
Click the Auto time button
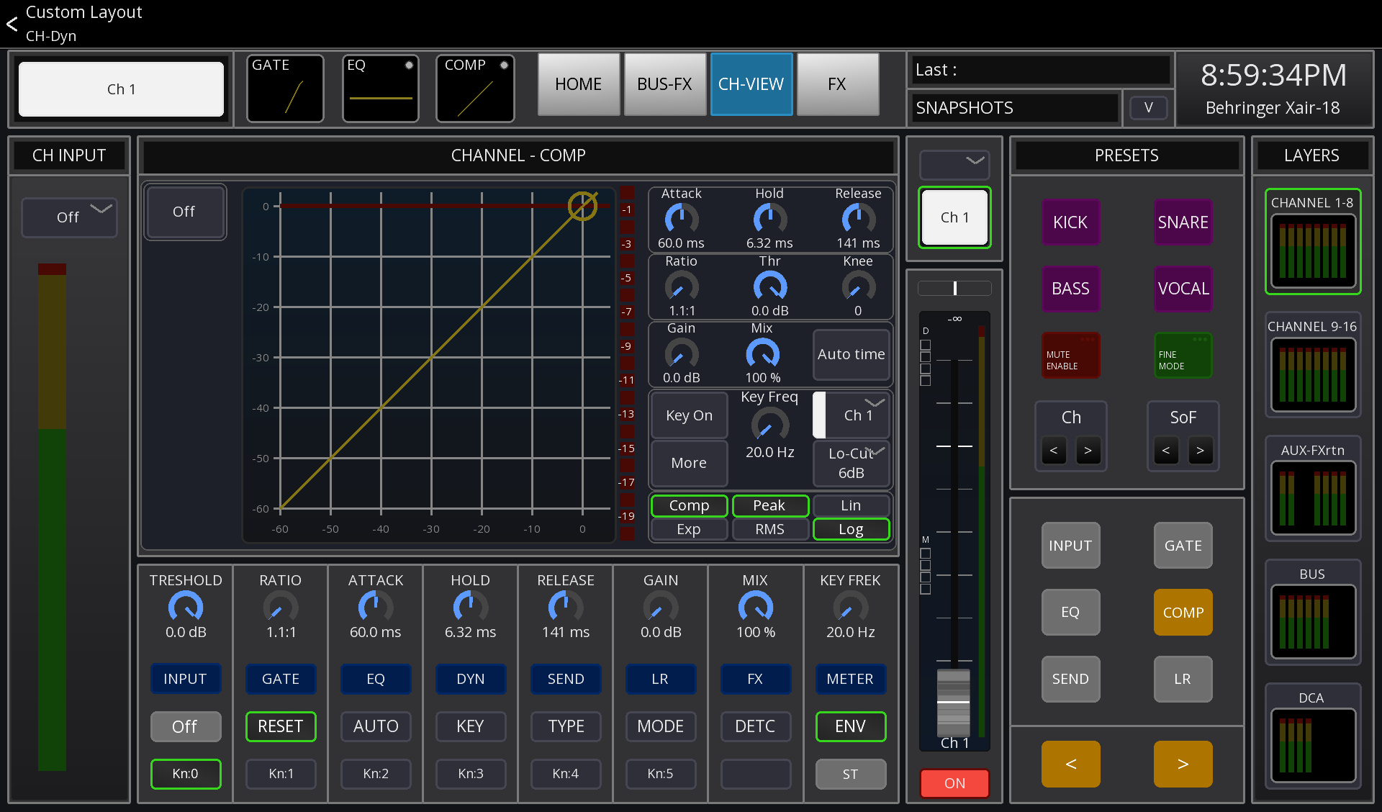(852, 354)
